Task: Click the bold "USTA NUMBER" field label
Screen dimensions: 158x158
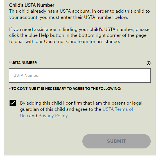Action: [x=24, y=63]
